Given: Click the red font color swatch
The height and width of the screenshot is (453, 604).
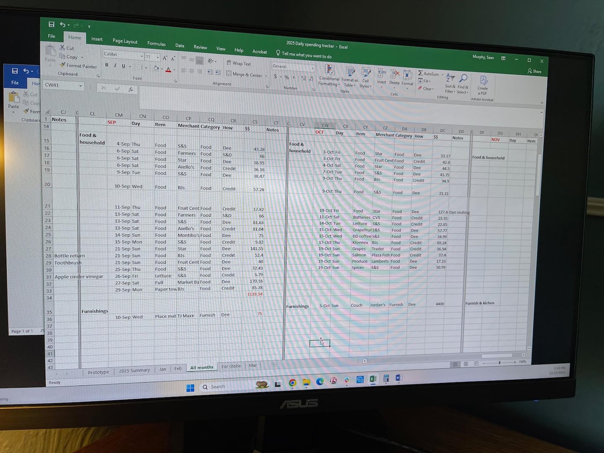Looking at the screenshot, I should click(x=168, y=70).
